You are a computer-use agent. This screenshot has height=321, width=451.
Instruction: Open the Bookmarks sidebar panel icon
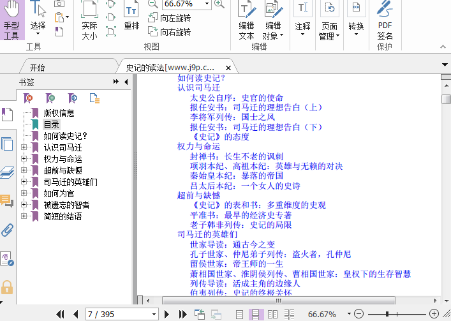[x=7, y=114]
